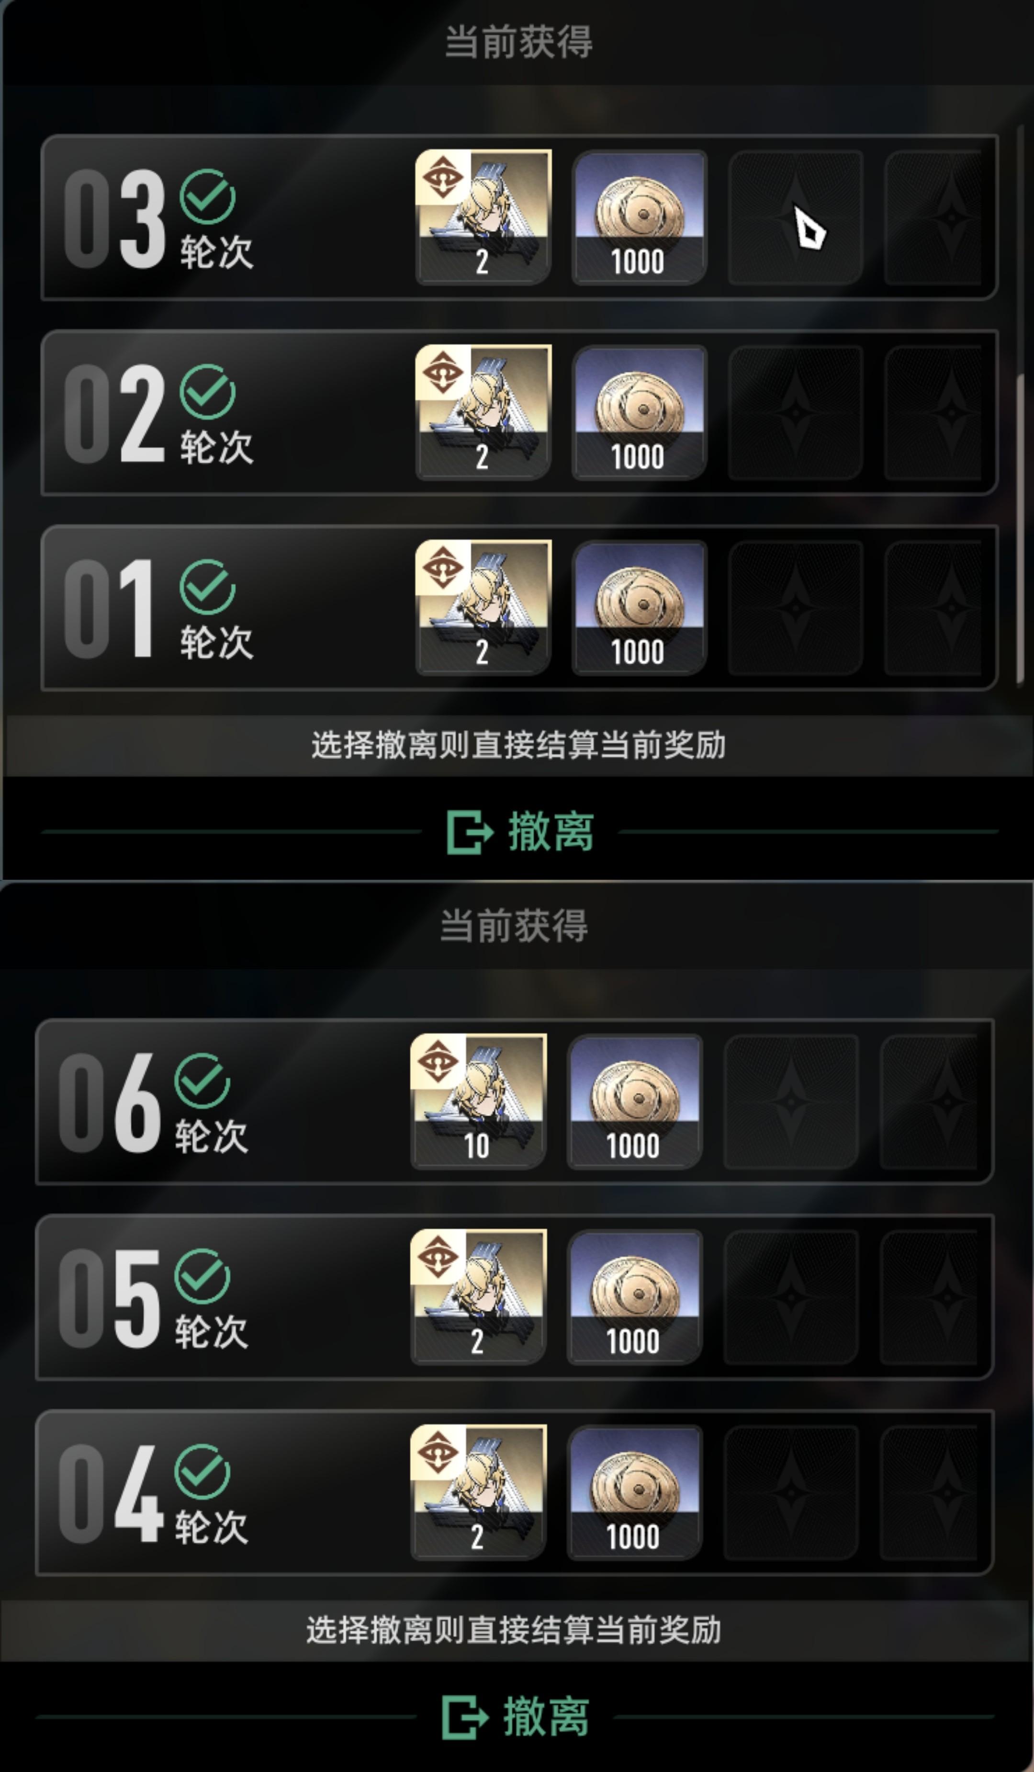Click the round 01 character reward icon
The height and width of the screenshot is (1772, 1034).
(483, 608)
